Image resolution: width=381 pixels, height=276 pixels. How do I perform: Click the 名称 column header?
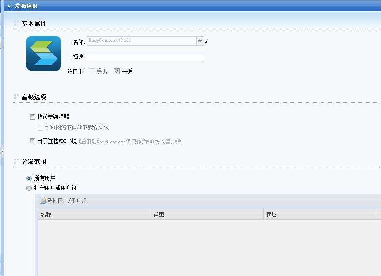[94, 215]
